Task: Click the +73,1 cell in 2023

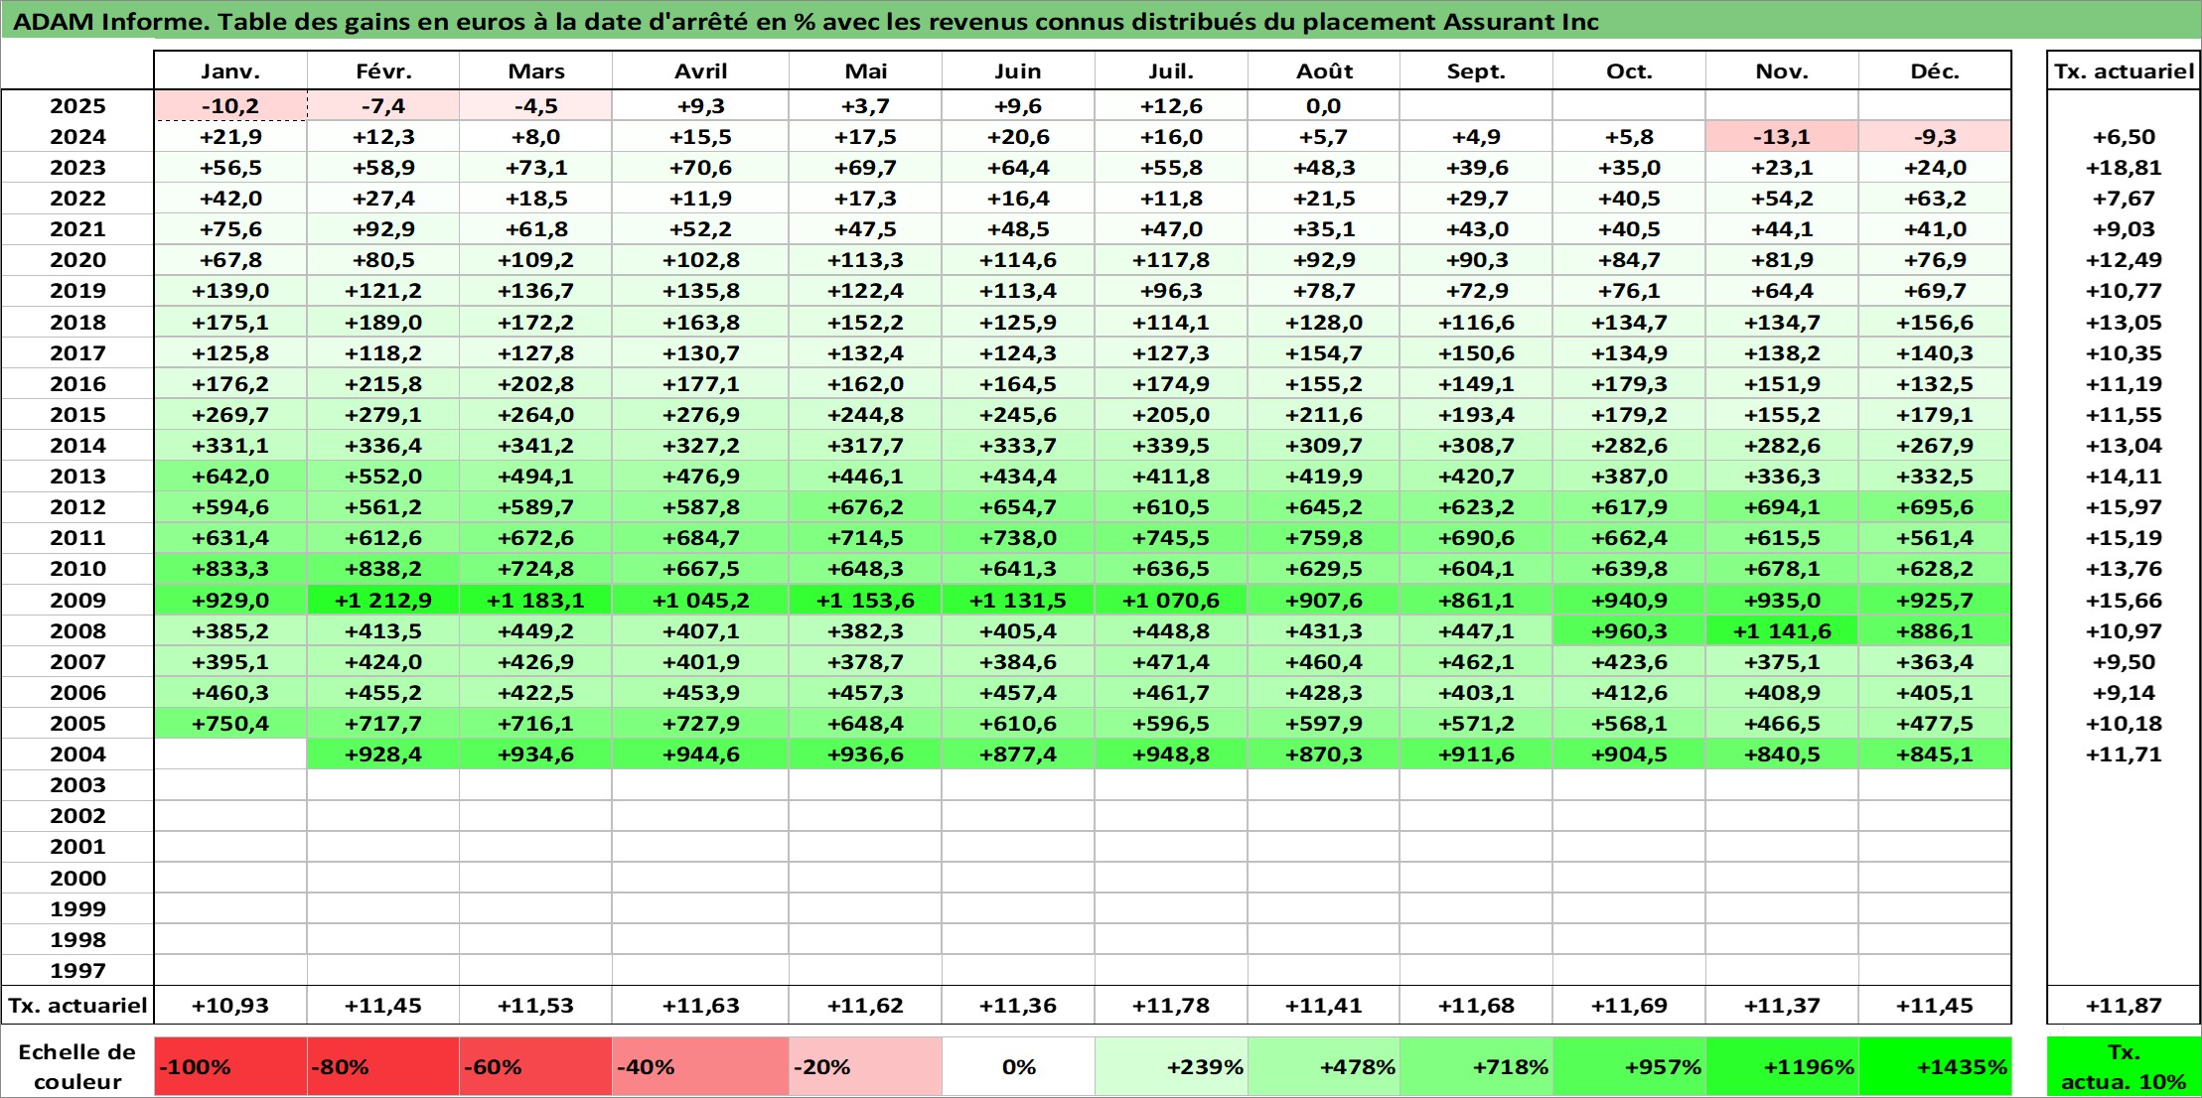Action: click(535, 167)
